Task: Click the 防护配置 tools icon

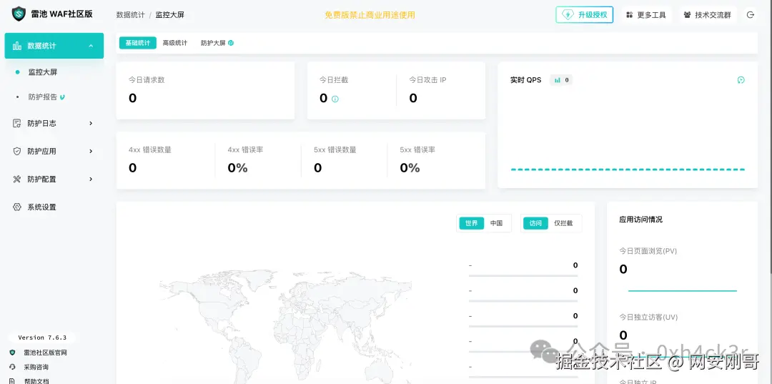Action: pyautogui.click(x=16, y=179)
